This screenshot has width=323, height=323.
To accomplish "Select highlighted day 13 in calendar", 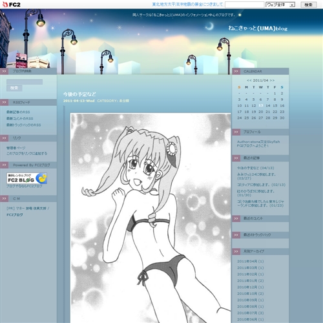I will 261,105.
